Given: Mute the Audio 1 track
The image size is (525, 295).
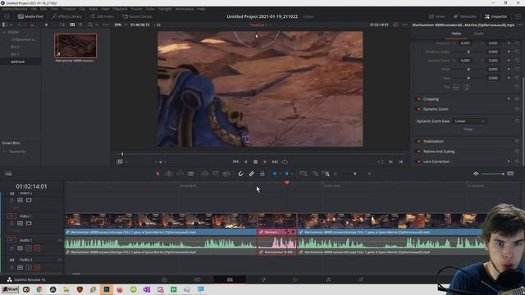Looking at the screenshot, I should click(x=37, y=247).
